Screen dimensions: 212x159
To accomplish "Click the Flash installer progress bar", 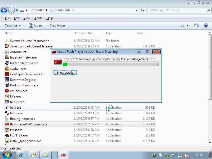I will click(111, 64).
